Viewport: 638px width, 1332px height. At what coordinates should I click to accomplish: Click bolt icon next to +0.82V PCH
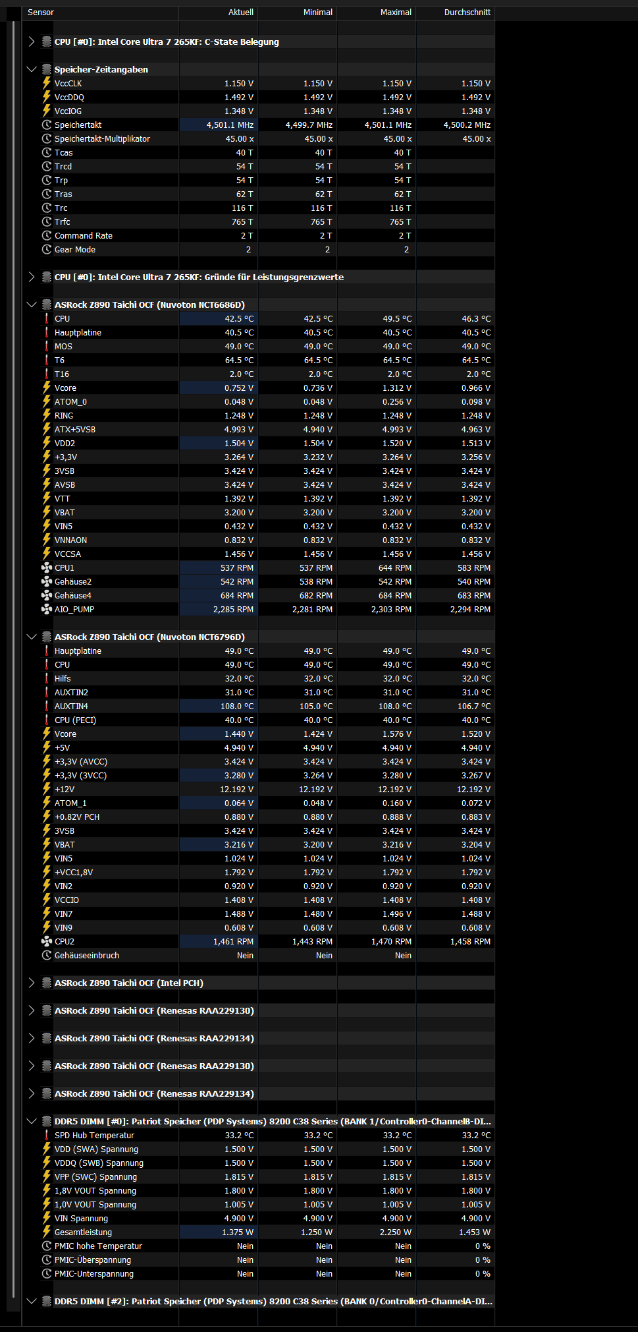click(47, 817)
